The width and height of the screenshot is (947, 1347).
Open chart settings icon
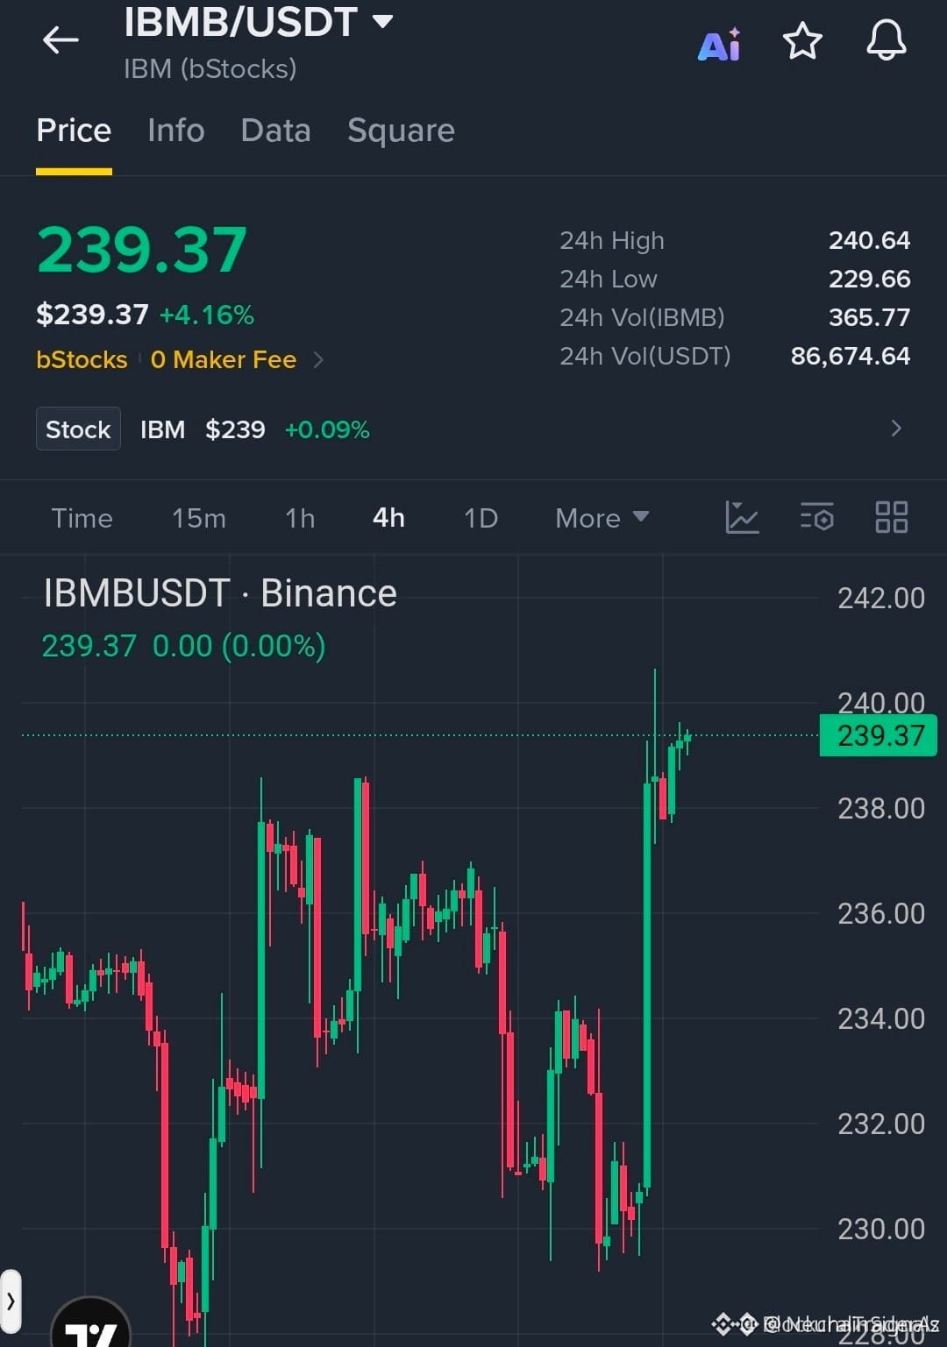817,517
